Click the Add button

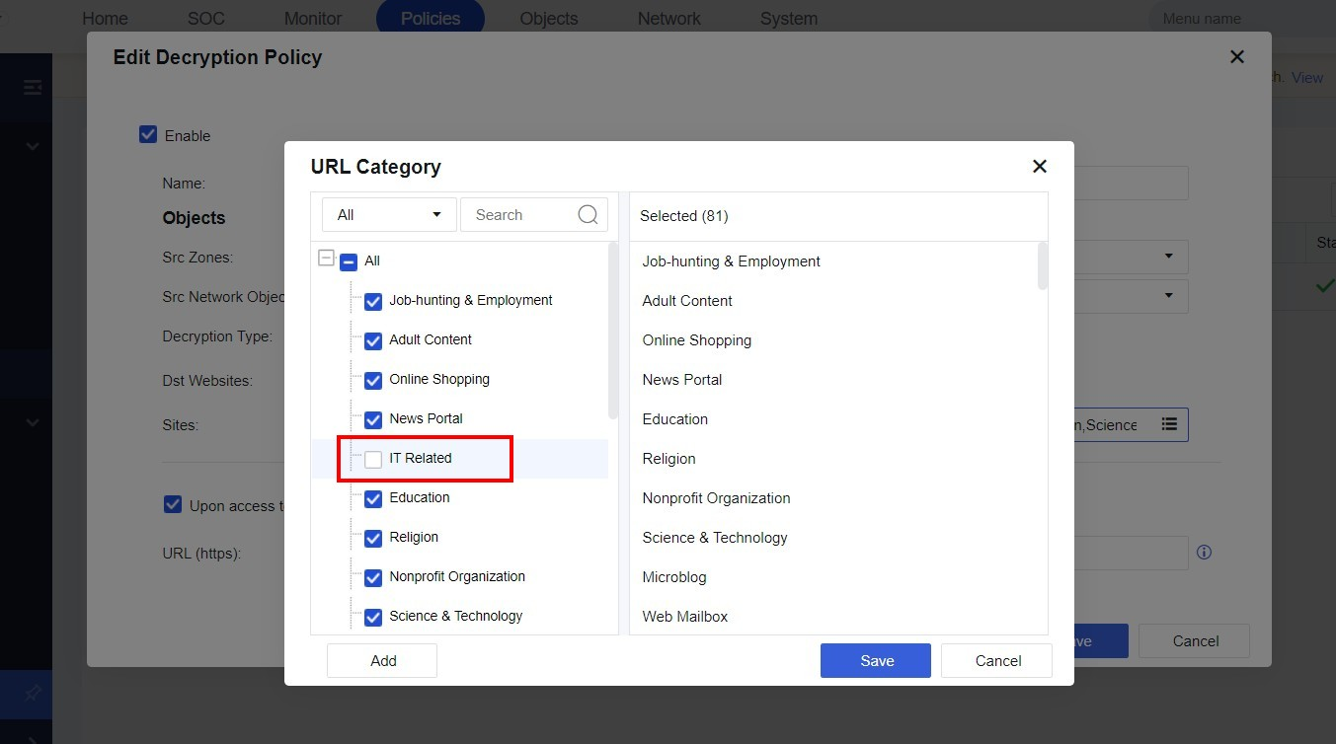[382, 661]
